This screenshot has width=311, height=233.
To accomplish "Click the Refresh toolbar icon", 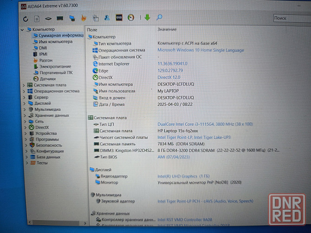I will [x=26, y=19].
